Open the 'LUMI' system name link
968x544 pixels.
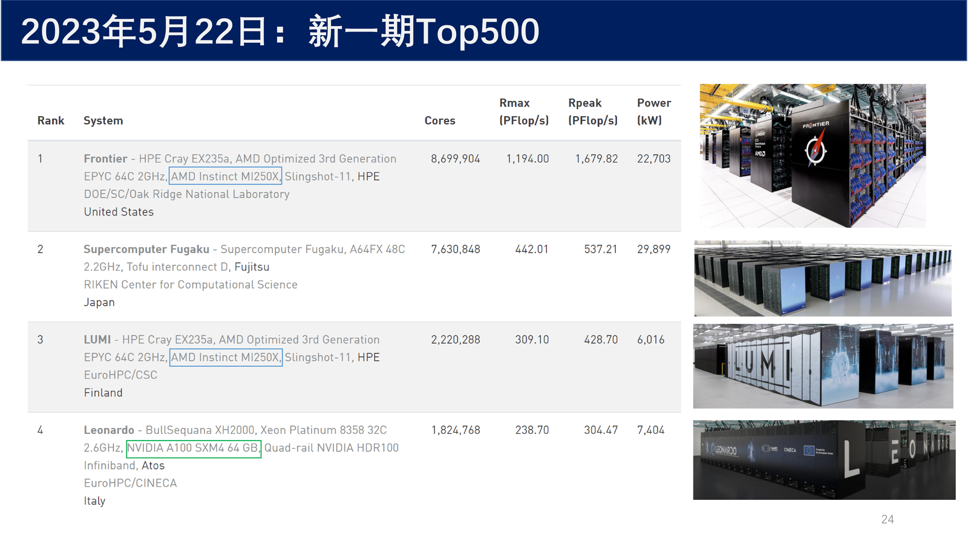point(97,340)
